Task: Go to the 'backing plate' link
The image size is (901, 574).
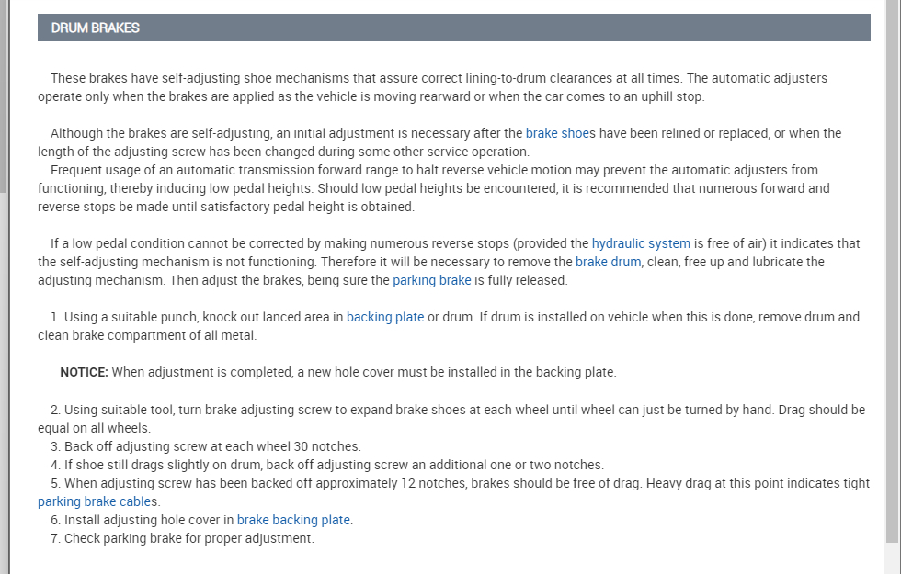Action: tap(385, 317)
